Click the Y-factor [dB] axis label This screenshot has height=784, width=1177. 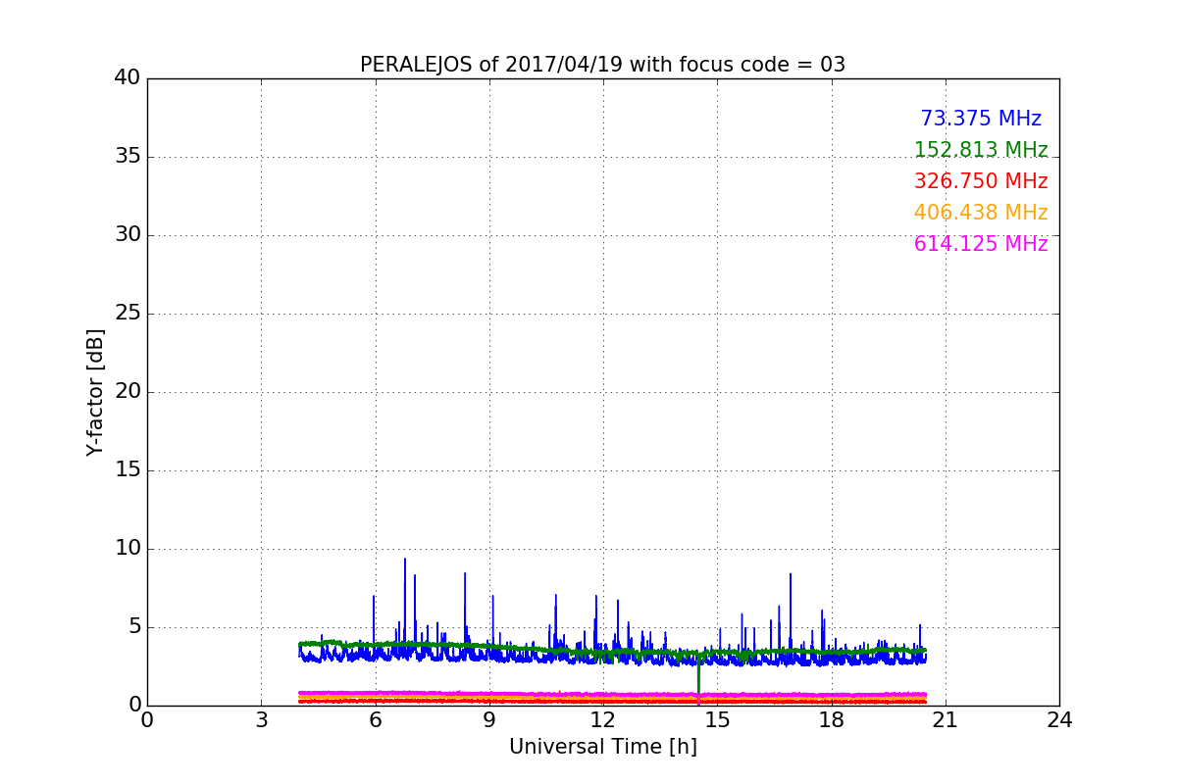(x=95, y=392)
